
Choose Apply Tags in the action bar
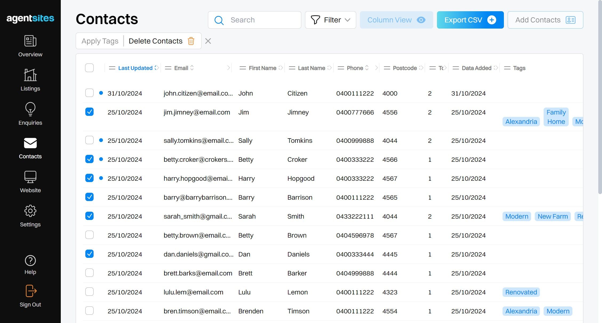pyautogui.click(x=100, y=41)
